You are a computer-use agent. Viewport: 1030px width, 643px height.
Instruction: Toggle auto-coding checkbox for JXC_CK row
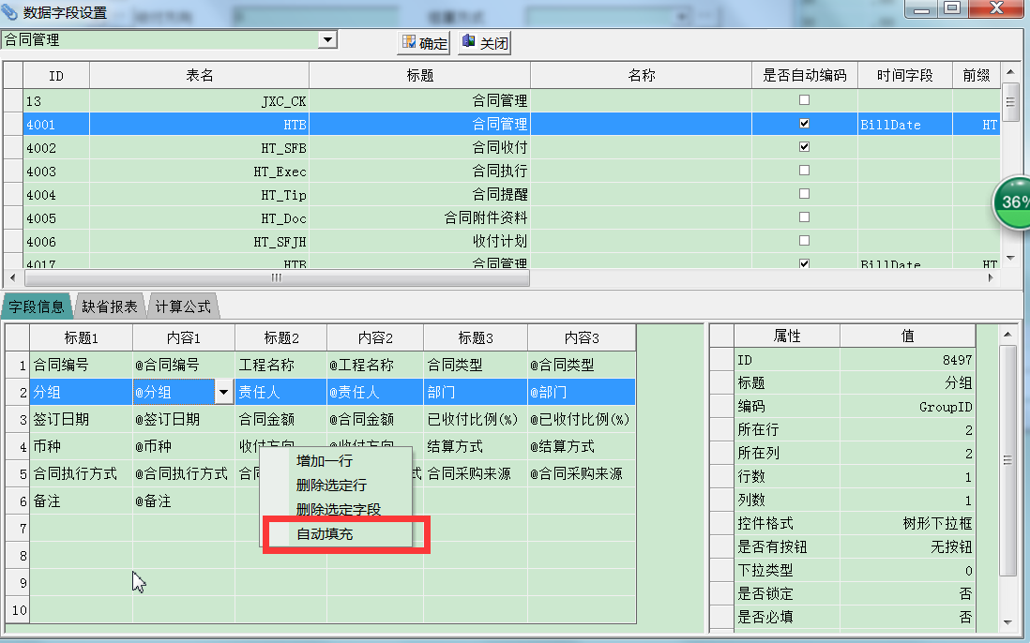[x=804, y=100]
